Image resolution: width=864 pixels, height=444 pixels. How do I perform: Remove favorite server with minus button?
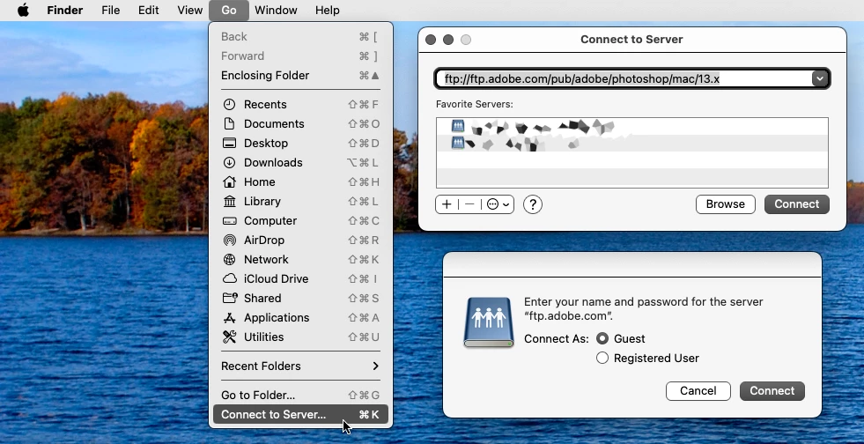tap(469, 204)
